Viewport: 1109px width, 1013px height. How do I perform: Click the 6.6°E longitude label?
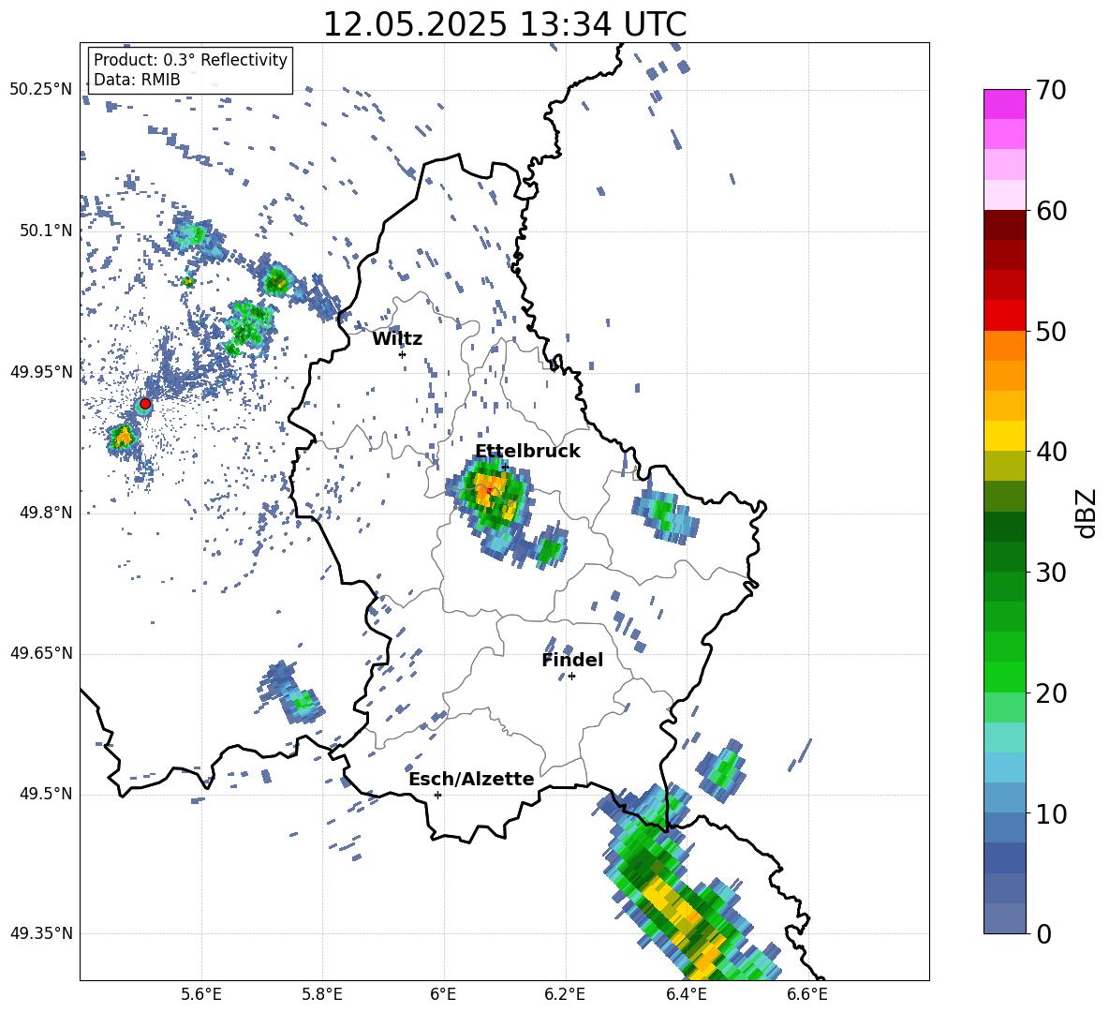pos(807,994)
